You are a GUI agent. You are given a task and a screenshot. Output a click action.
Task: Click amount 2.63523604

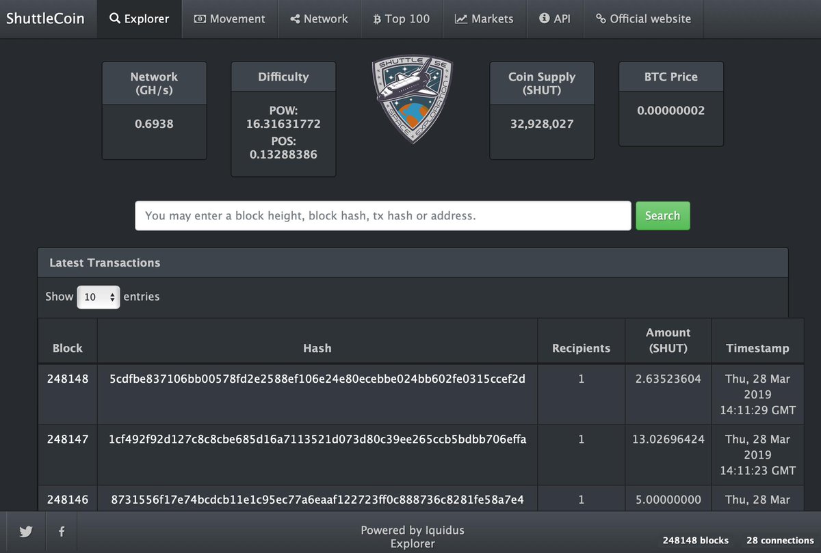pos(668,379)
